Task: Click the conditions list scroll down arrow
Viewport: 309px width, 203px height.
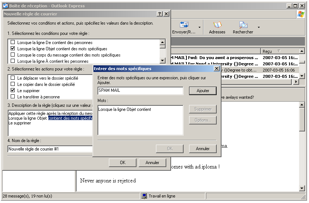Action: [x=162, y=61]
